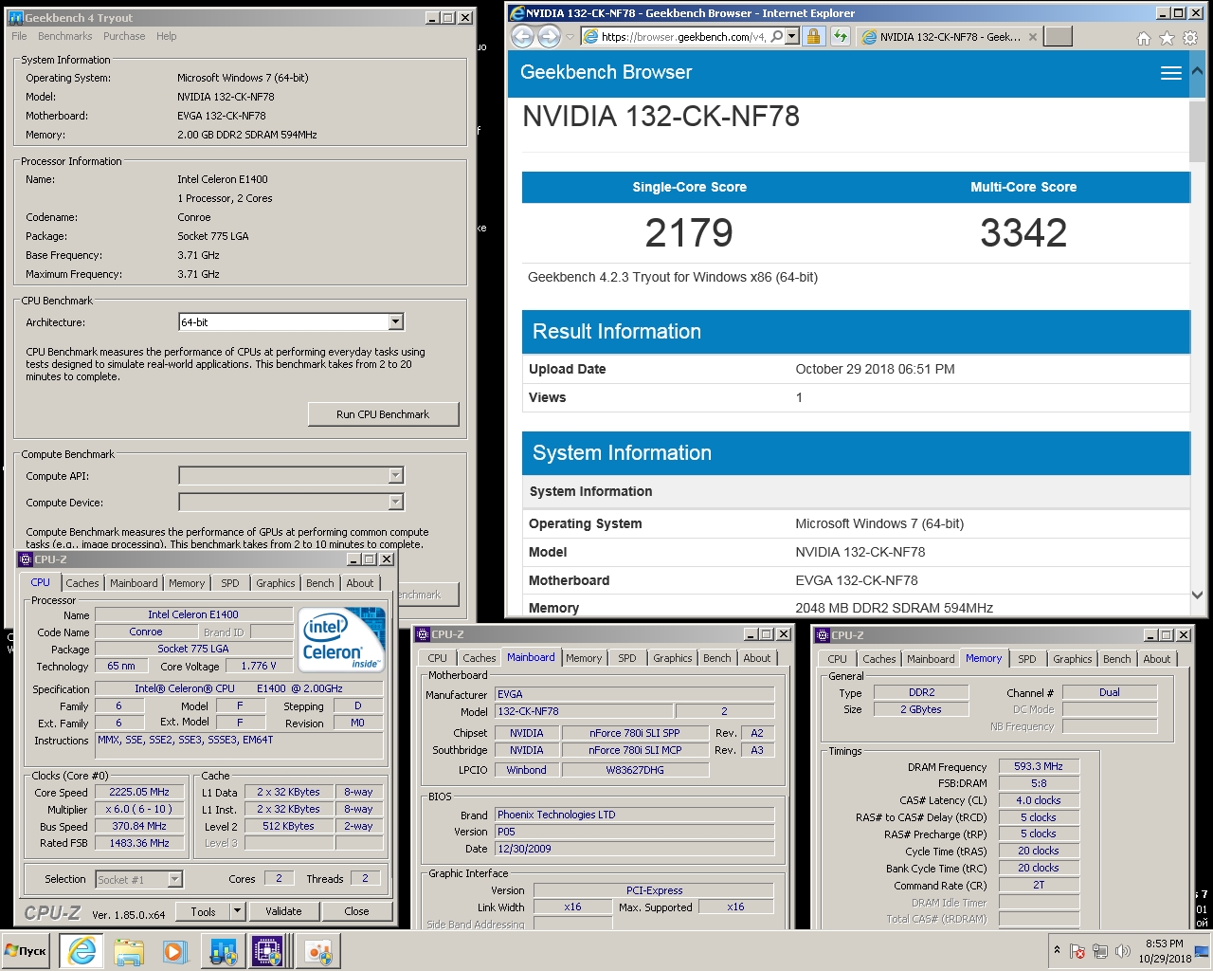Screen dimensions: 1213x971
Task: Click the Core Voltage value 1.776 V
Action: tap(259, 666)
